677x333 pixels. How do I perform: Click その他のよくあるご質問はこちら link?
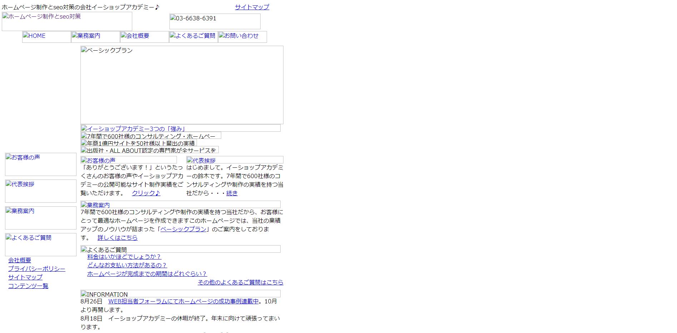tap(240, 282)
